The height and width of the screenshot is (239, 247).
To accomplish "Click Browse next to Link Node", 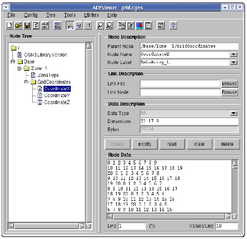I will pyautogui.click(x=229, y=92).
